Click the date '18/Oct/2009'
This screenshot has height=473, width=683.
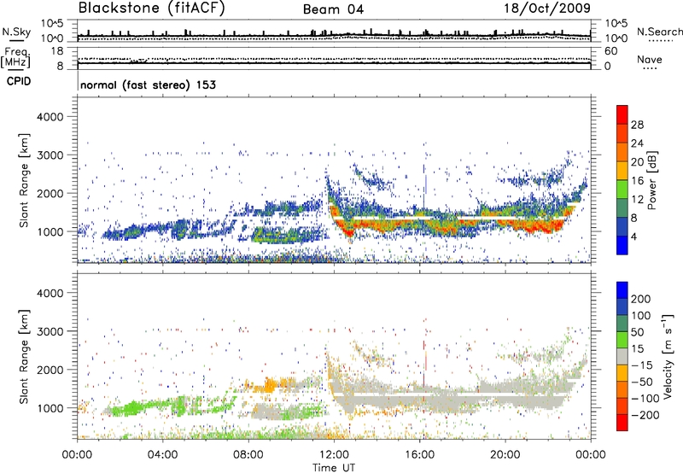click(x=547, y=9)
